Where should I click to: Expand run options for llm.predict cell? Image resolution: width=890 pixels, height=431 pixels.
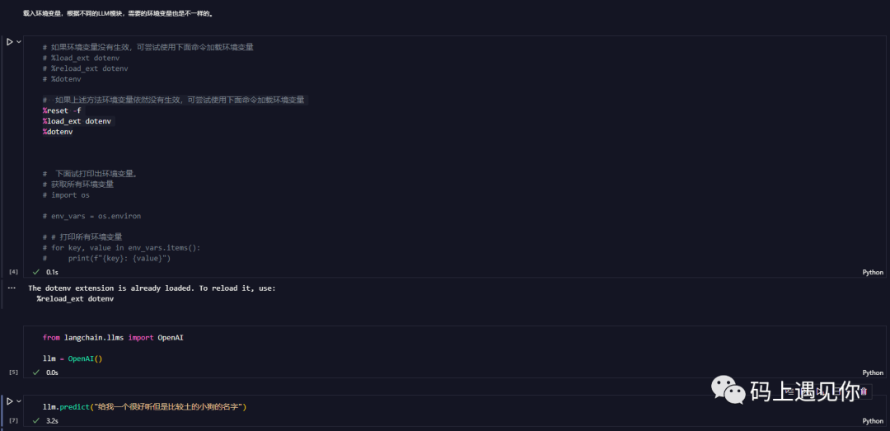[19, 401]
